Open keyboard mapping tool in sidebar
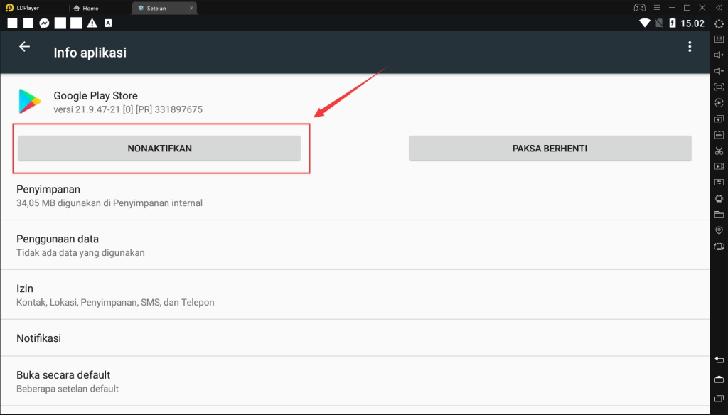Viewport: 728px width, 415px height. [x=719, y=40]
